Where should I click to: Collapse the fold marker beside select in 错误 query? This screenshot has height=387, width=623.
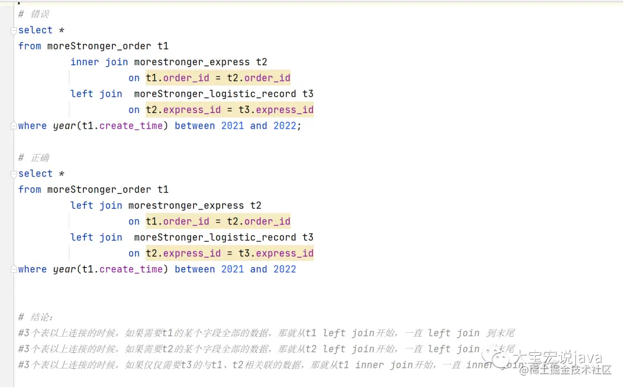(13, 30)
